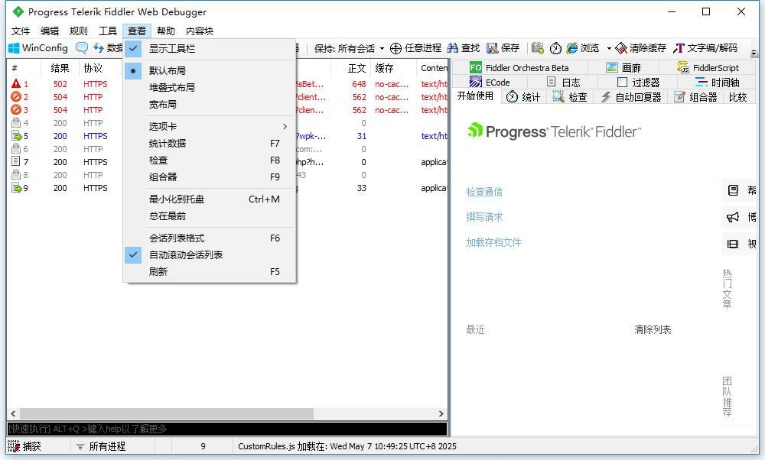Screen dimensions: 765x460
Task: Click the stopwatch timer toolbar icon
Action: pos(555,47)
